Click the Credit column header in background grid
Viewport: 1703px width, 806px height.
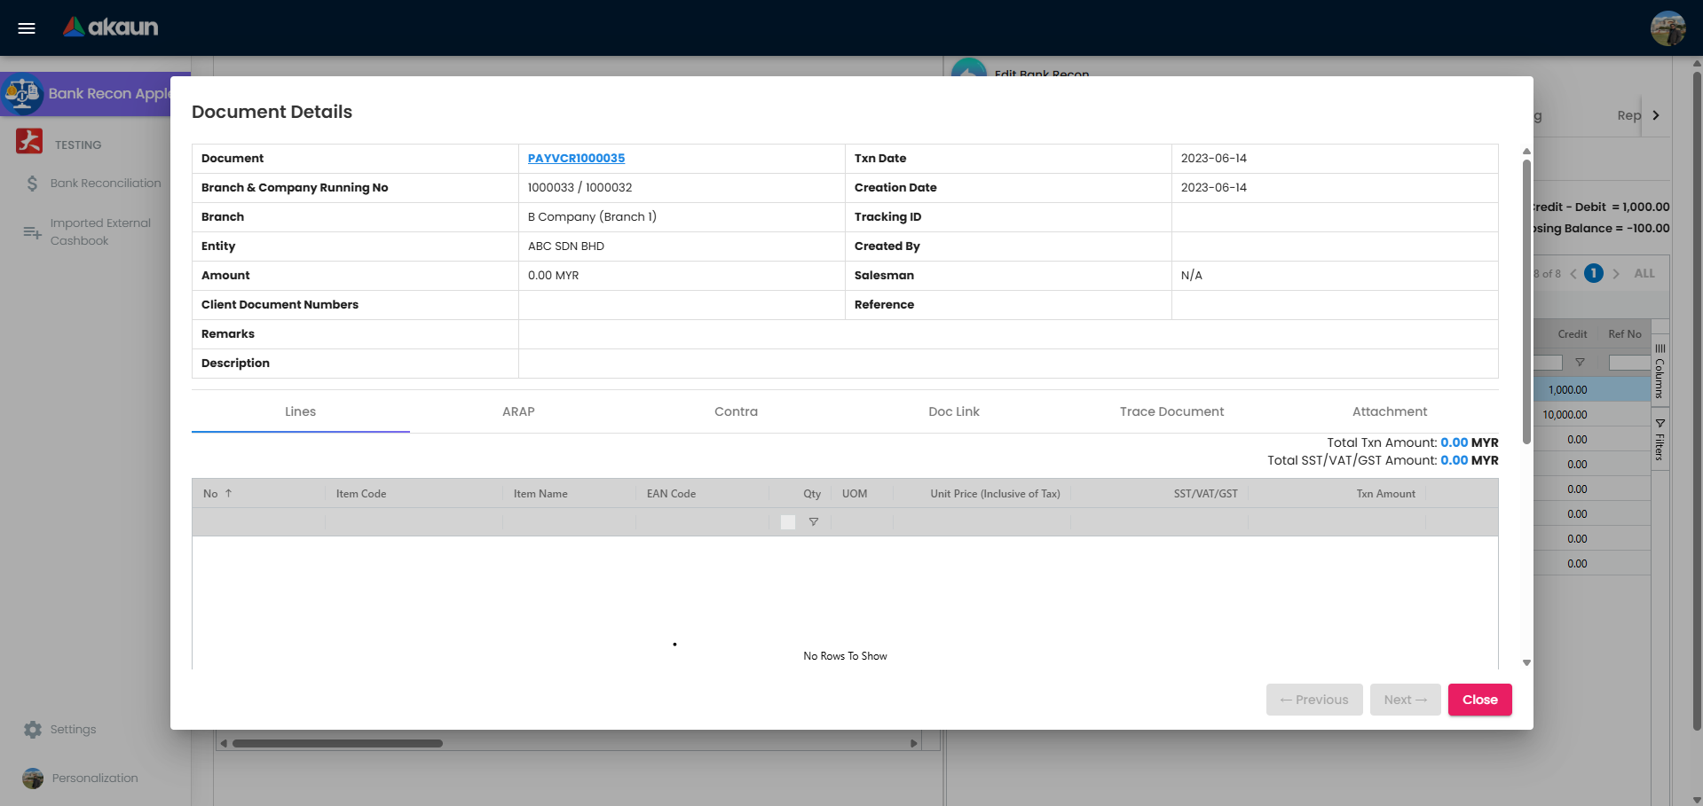tap(1572, 334)
